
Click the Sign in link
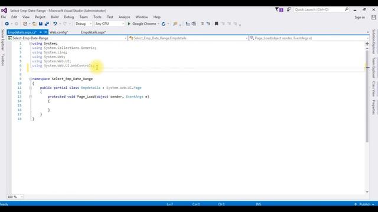pyautogui.click(x=360, y=17)
